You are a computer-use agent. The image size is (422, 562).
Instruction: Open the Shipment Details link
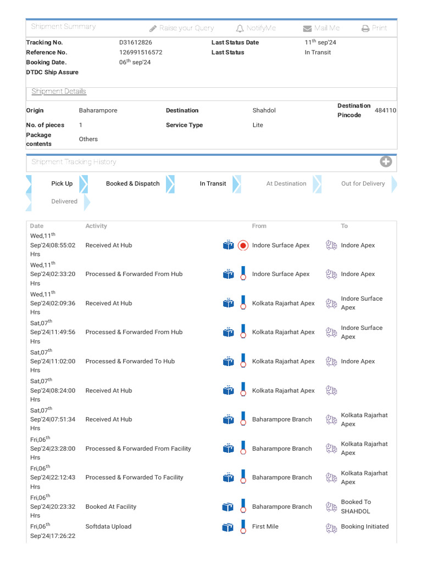coord(59,92)
